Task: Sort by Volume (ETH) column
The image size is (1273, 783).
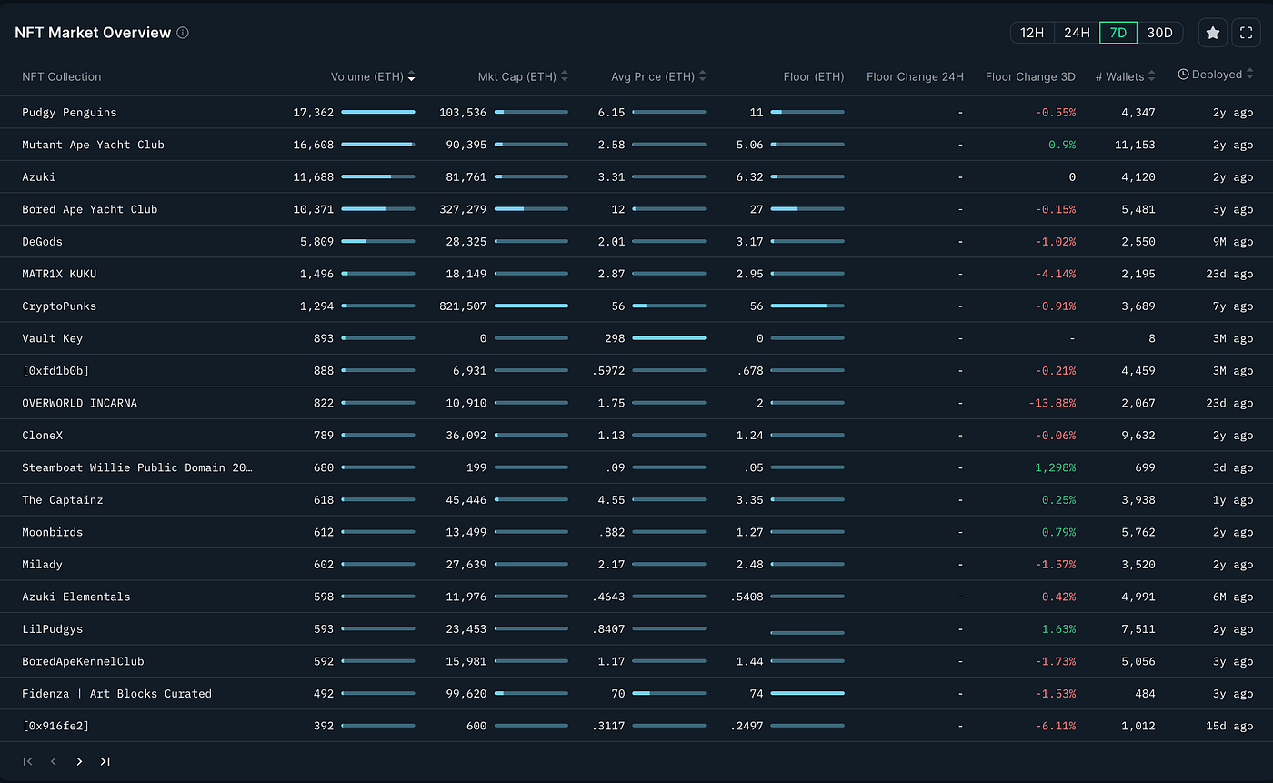Action: coord(412,77)
